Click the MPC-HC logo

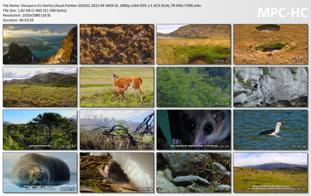point(282,12)
